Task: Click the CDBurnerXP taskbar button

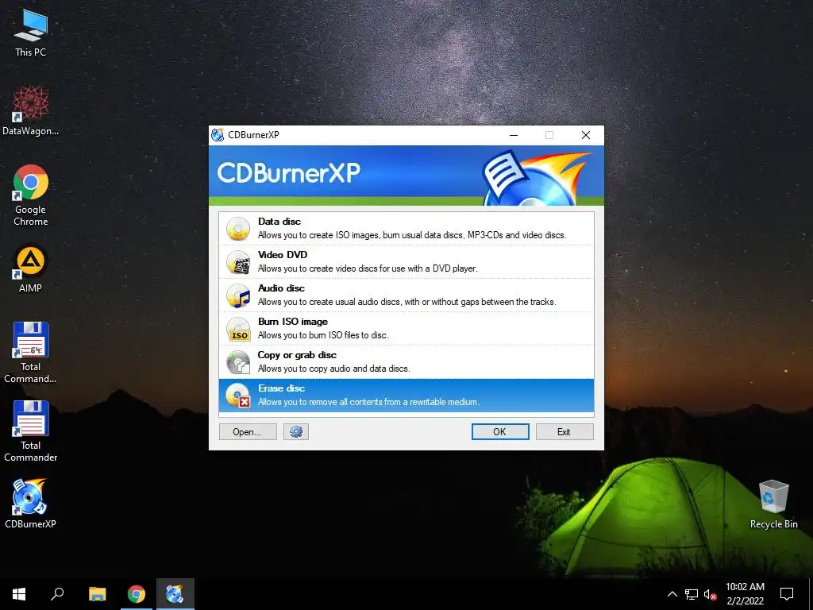Action: pyautogui.click(x=175, y=594)
